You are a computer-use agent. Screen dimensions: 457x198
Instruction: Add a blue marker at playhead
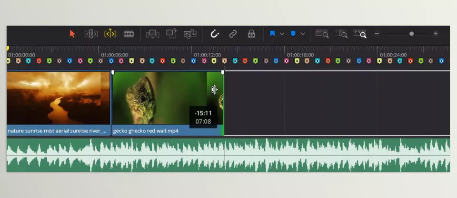tap(293, 34)
